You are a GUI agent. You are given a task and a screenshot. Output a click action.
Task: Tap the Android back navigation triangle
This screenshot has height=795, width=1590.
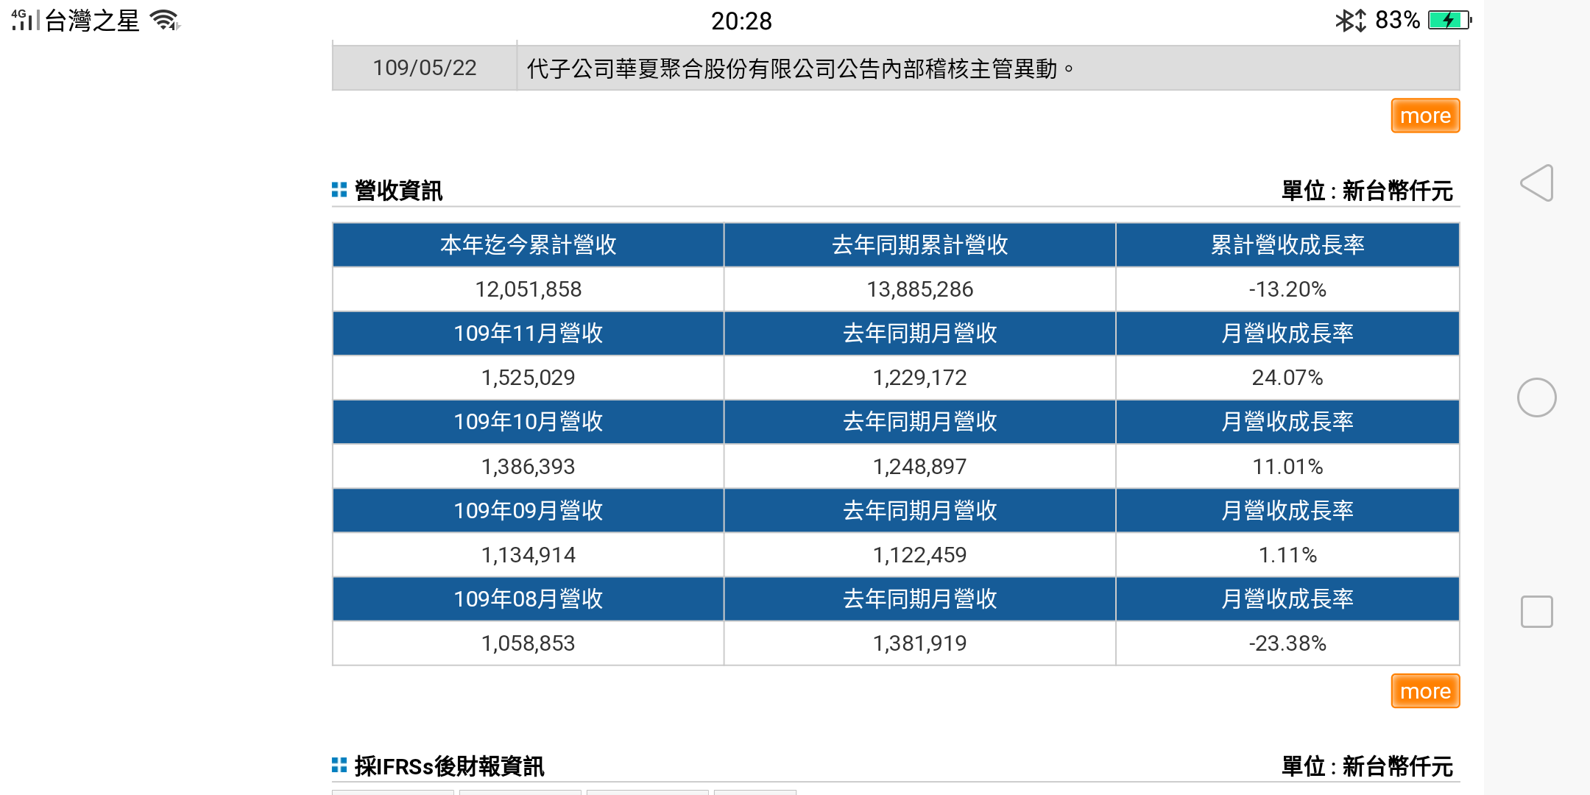pos(1537,183)
